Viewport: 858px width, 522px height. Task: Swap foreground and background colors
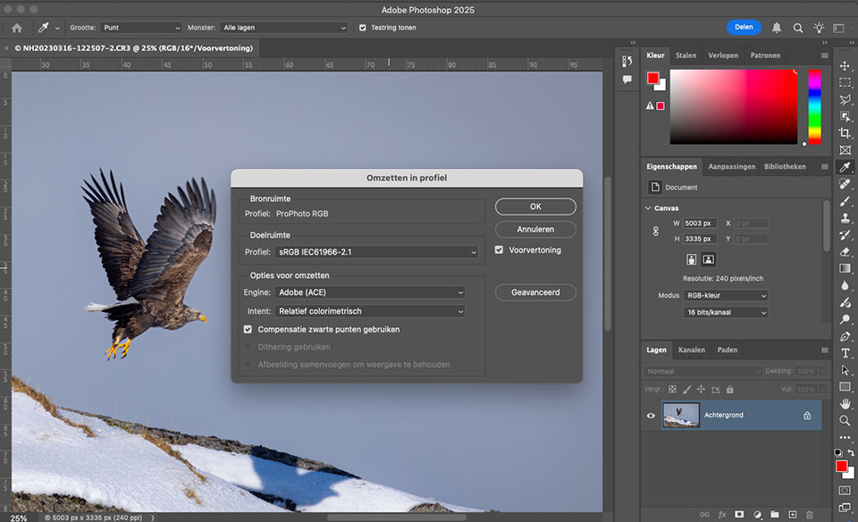point(851,452)
